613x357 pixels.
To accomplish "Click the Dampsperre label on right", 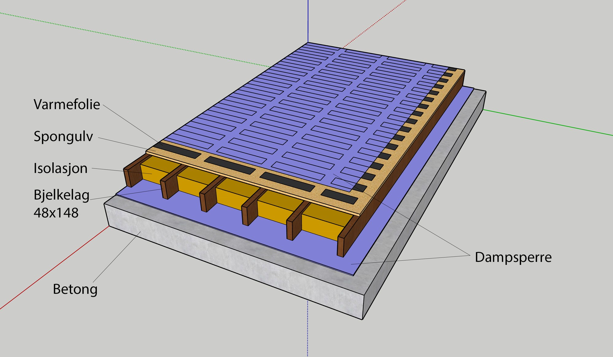I will coord(513,257).
